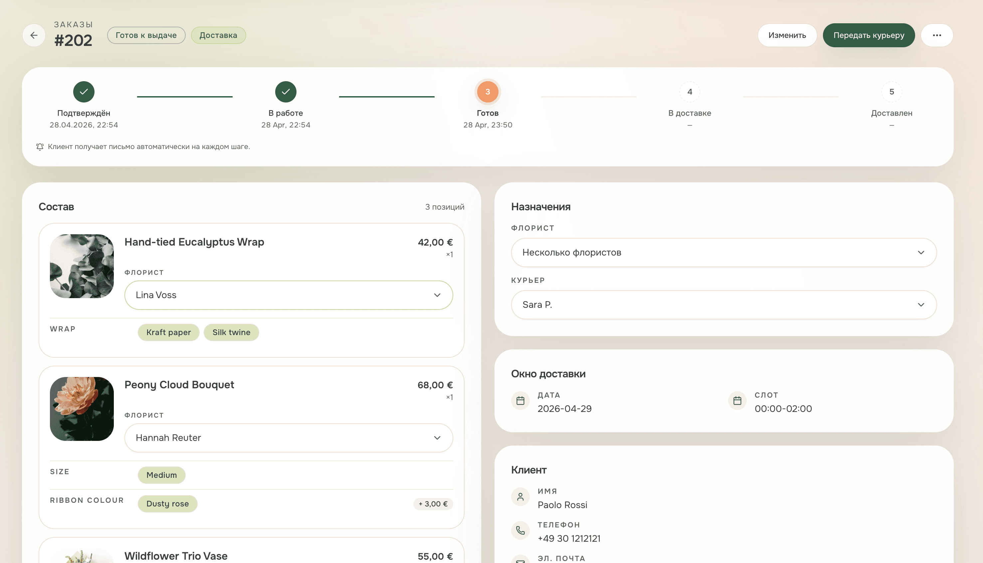Go back using the arrow button
The height and width of the screenshot is (563, 983).
pos(34,35)
